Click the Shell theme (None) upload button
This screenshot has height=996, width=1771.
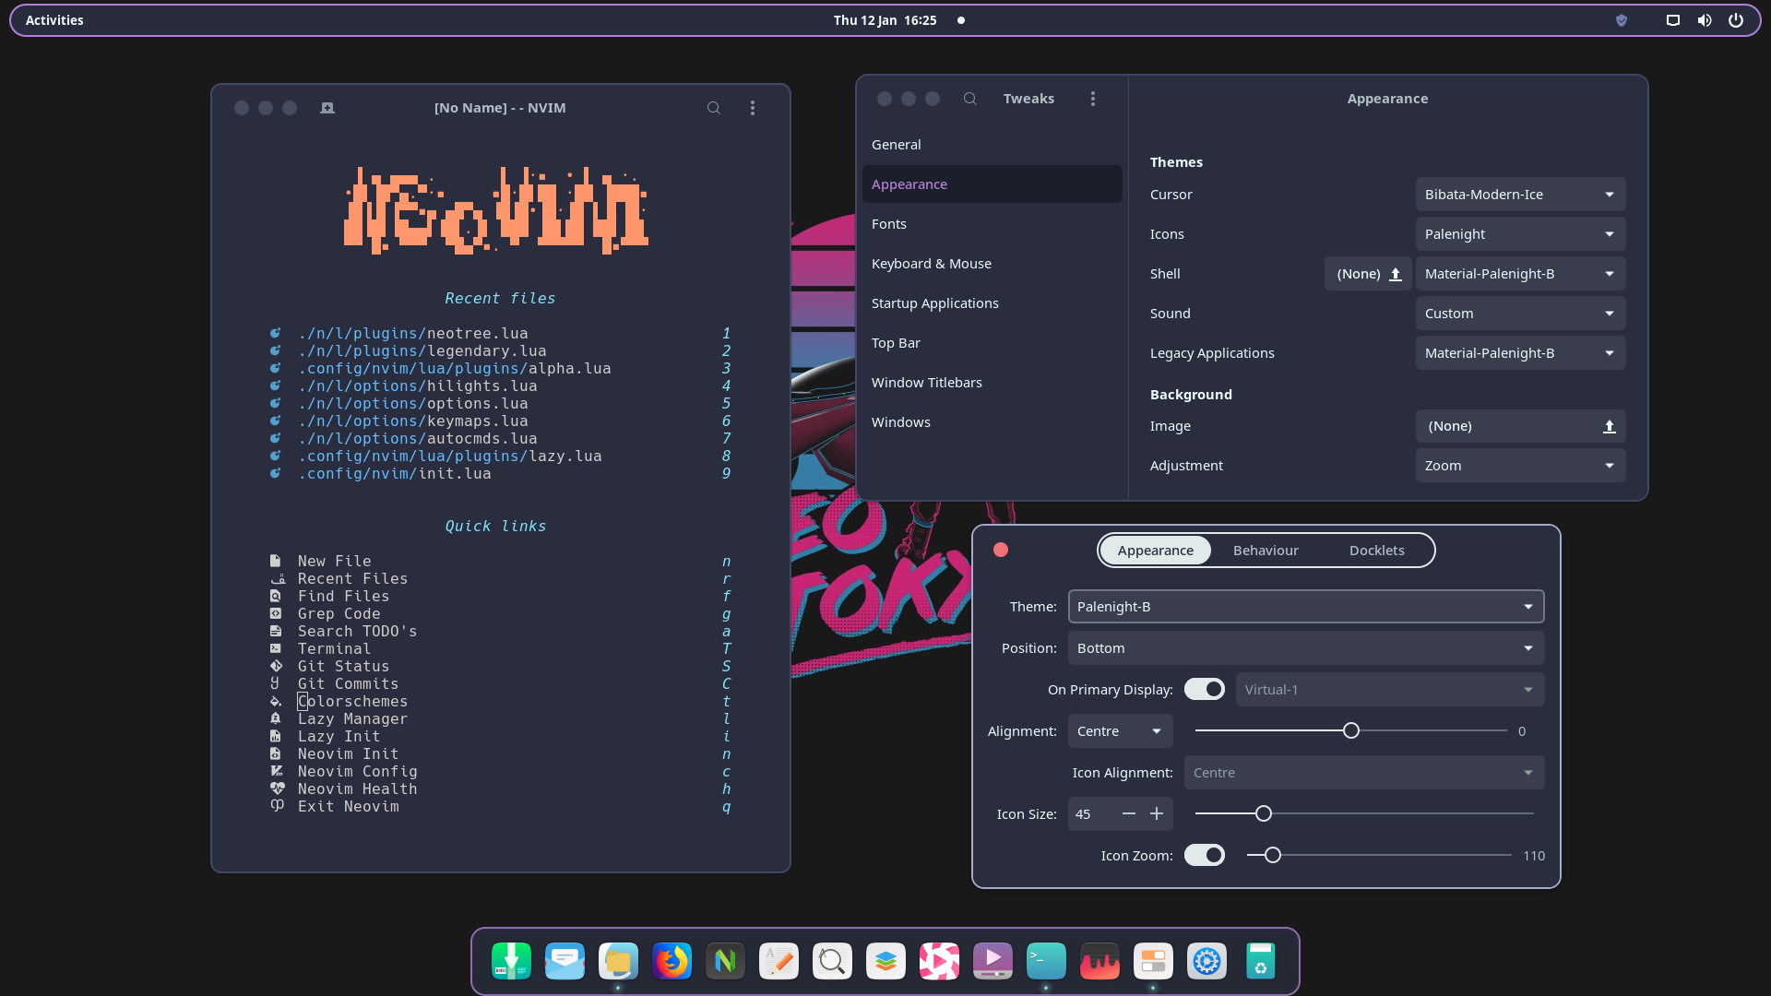pos(1368,274)
